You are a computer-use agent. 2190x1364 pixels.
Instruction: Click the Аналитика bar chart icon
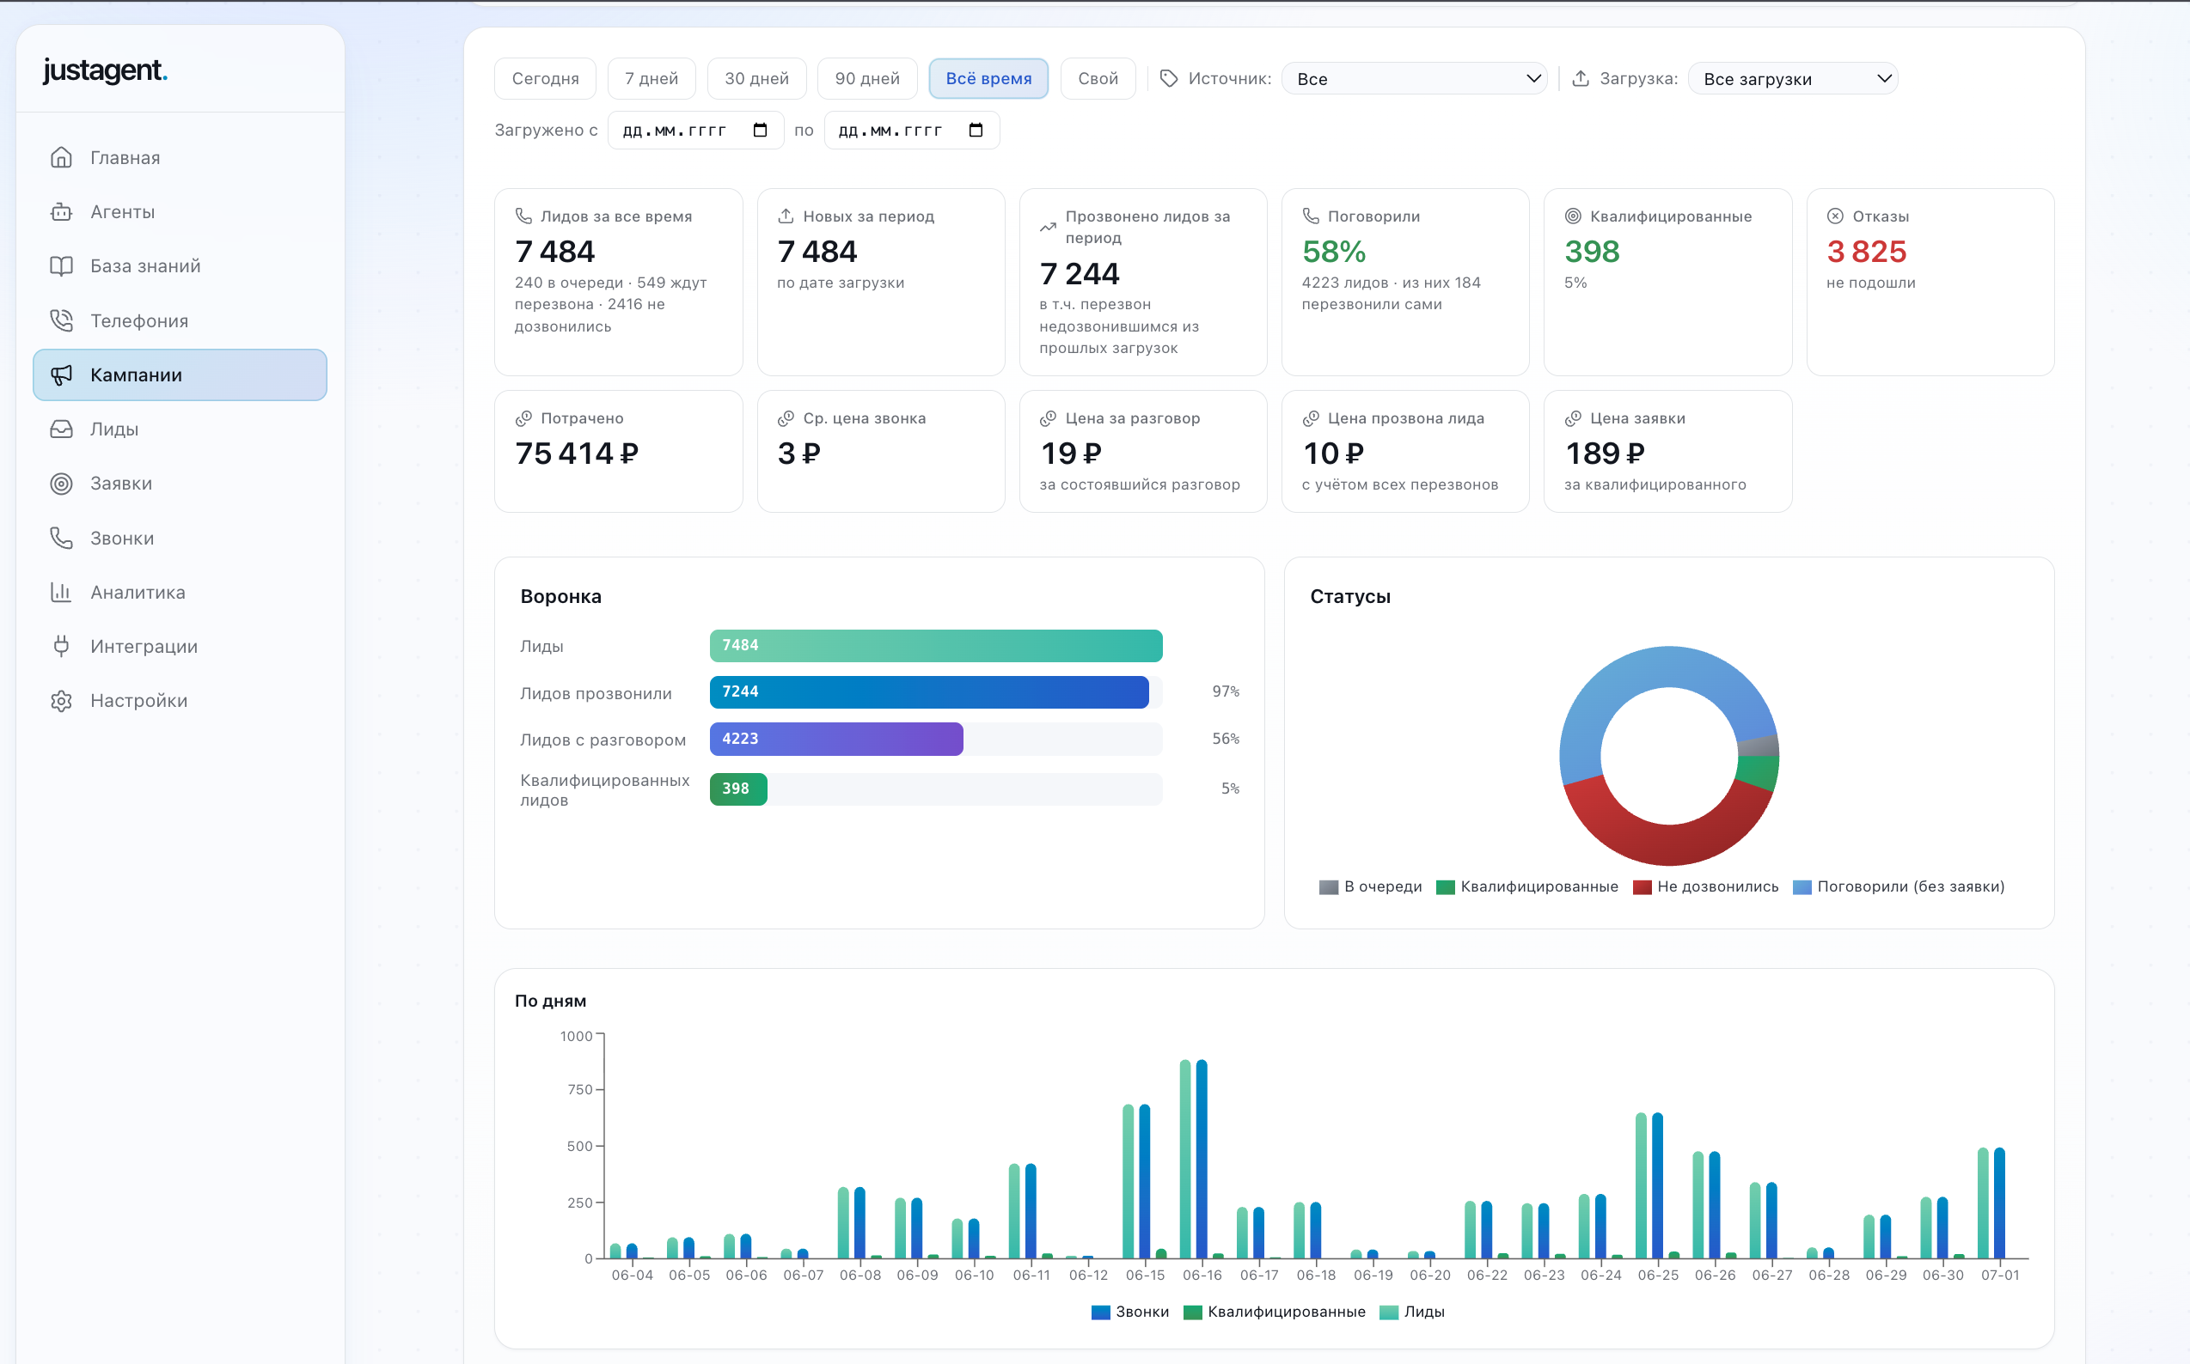tap(61, 593)
